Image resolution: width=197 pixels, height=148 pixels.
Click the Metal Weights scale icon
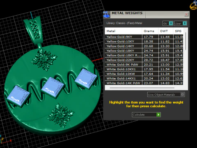click(x=107, y=15)
